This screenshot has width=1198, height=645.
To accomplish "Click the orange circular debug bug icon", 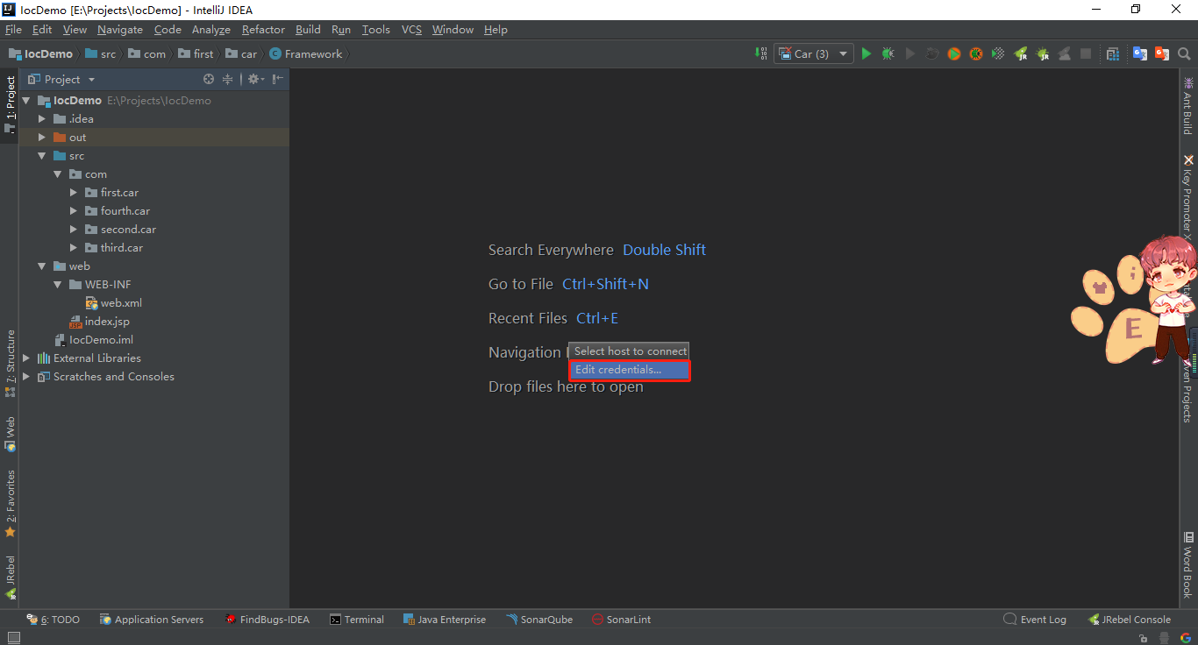I will pyautogui.click(x=976, y=53).
